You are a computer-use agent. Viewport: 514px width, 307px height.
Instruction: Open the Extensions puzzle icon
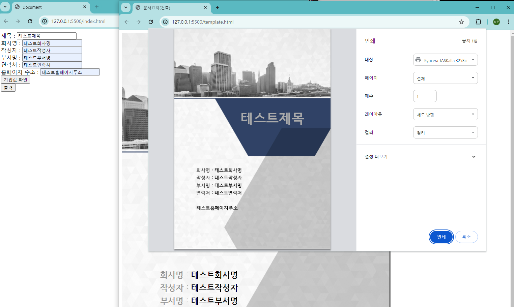478,22
